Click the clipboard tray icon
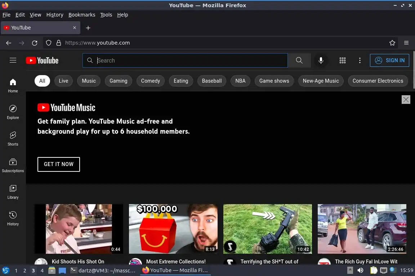Image resolution: width=415 pixels, height=276 pixels. point(374,271)
